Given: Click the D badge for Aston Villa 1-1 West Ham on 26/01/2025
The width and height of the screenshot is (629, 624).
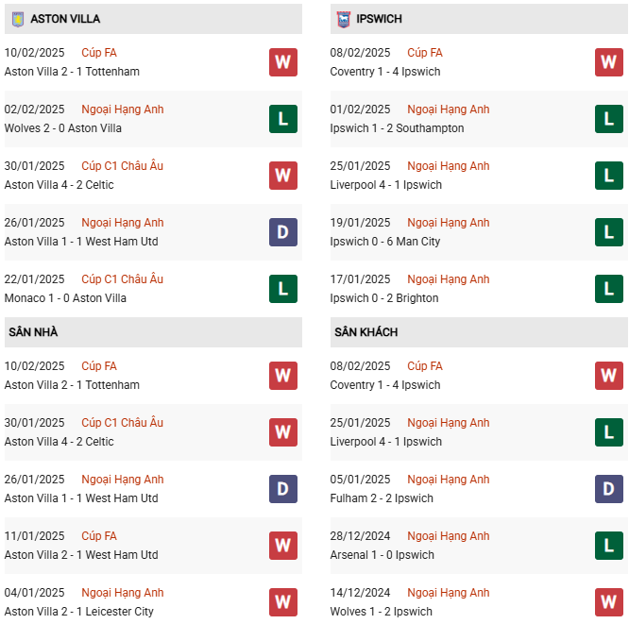Looking at the screenshot, I should [282, 232].
